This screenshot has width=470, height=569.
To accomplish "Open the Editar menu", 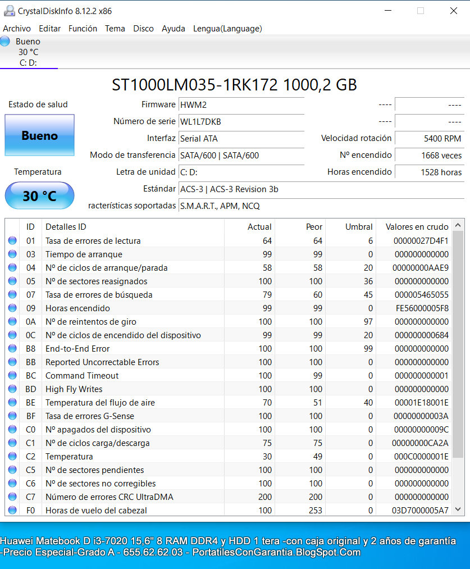I will pos(49,29).
